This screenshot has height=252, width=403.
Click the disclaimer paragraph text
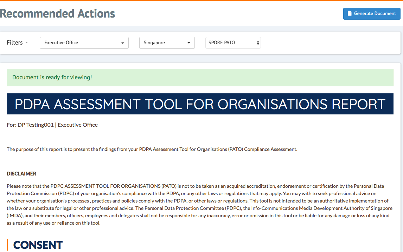(x=200, y=205)
